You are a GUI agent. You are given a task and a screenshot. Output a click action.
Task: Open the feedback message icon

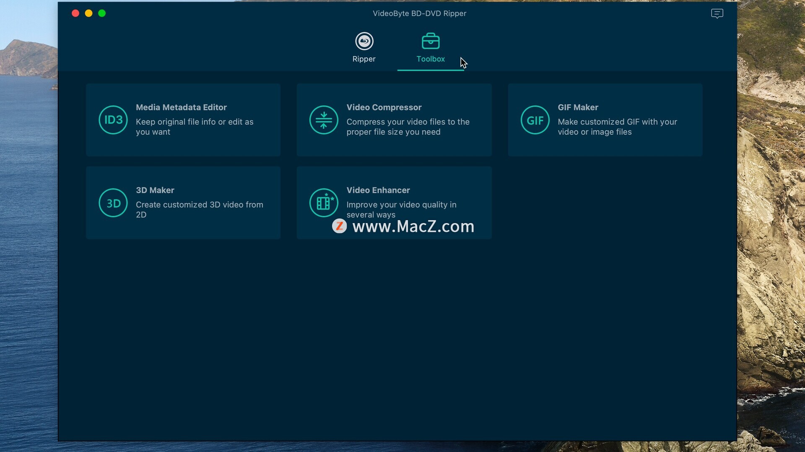717,14
